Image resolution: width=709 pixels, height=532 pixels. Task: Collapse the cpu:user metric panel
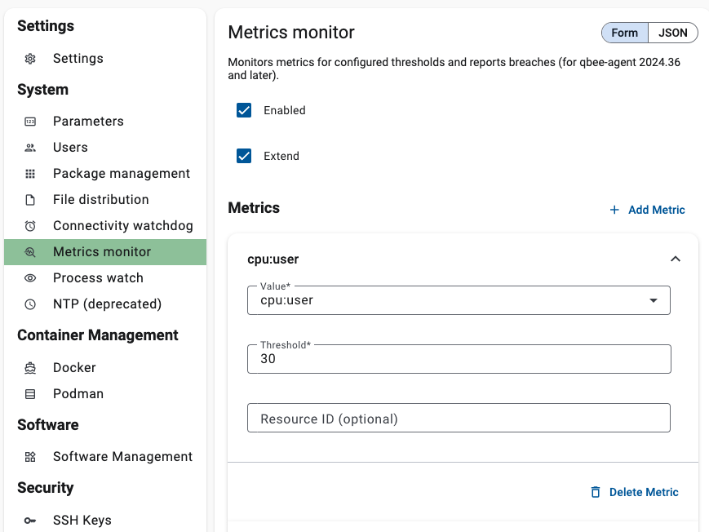(x=675, y=259)
